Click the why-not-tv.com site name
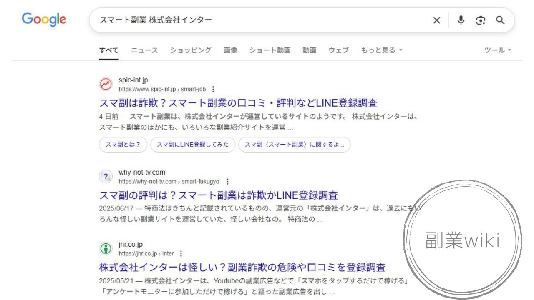534x300 pixels. [x=142, y=172]
